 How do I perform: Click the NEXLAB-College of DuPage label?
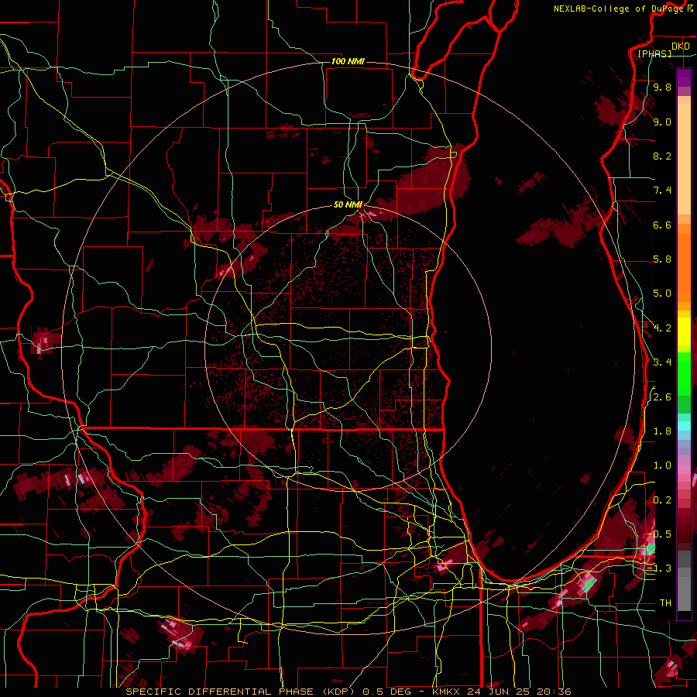pyautogui.click(x=619, y=9)
